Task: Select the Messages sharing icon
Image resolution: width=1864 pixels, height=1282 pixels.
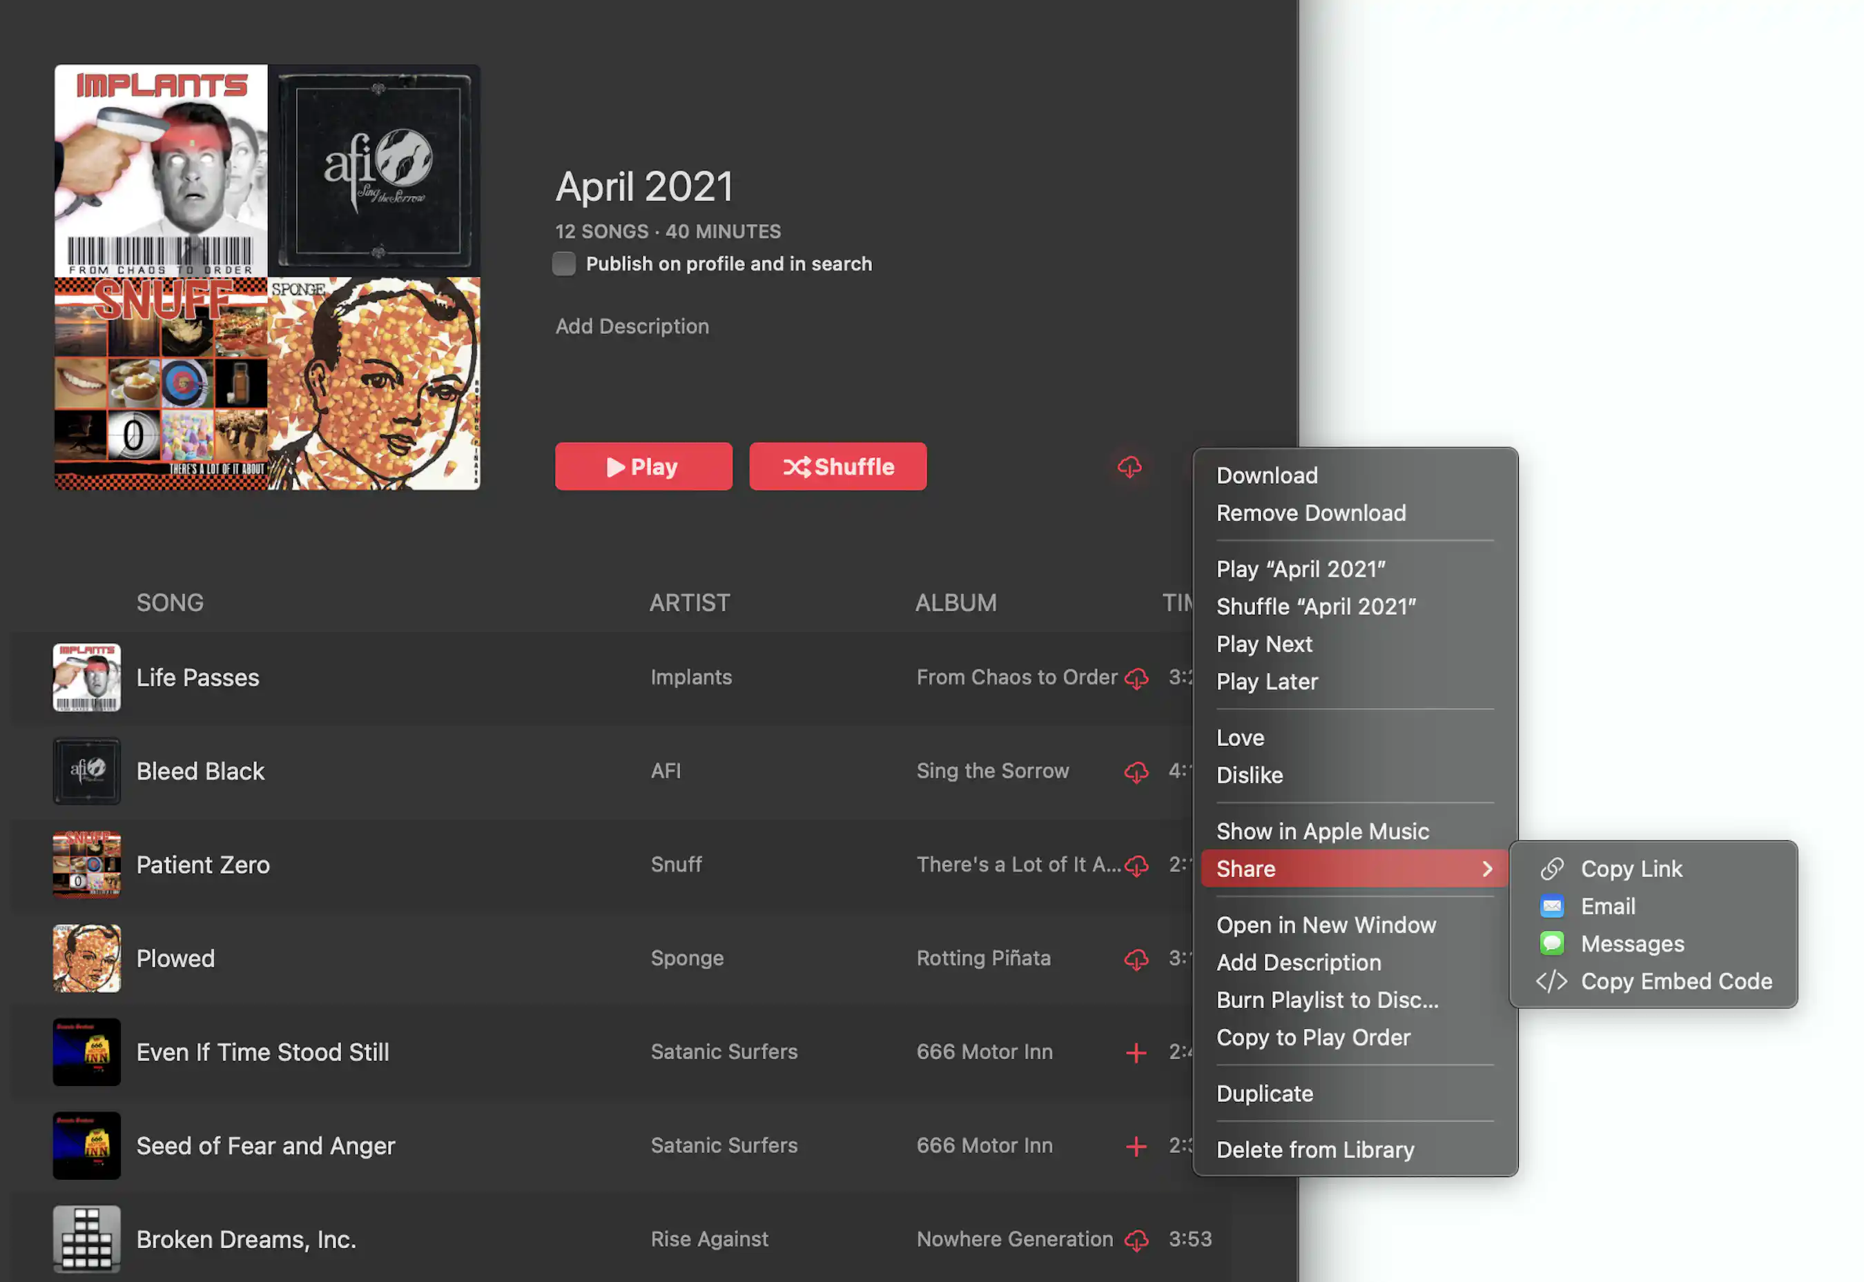Action: click(1551, 943)
